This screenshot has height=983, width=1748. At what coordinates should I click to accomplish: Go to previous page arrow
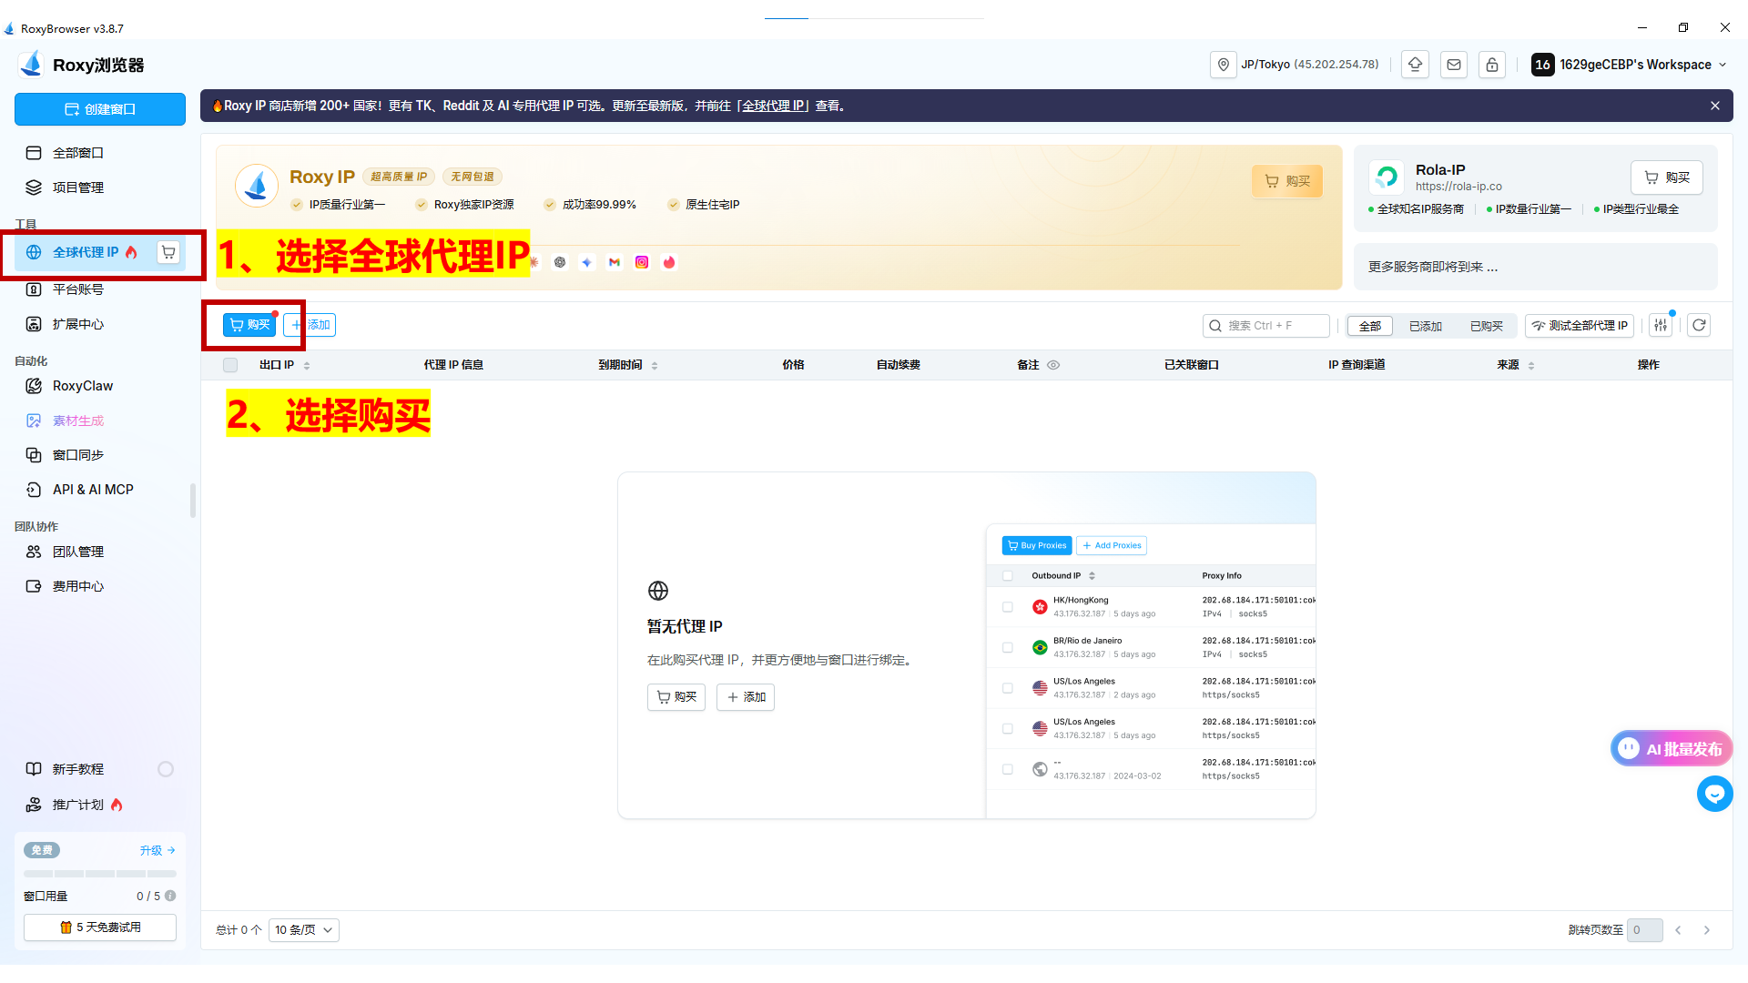(x=1678, y=930)
